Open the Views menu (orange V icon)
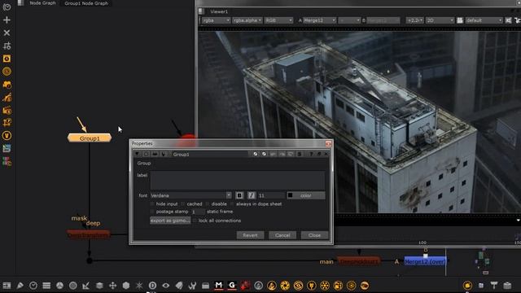Image resolution: width=521 pixels, height=293 pixels. tap(7, 136)
